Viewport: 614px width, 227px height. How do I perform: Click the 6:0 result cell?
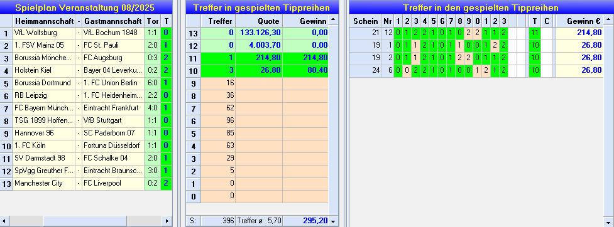click(x=153, y=83)
